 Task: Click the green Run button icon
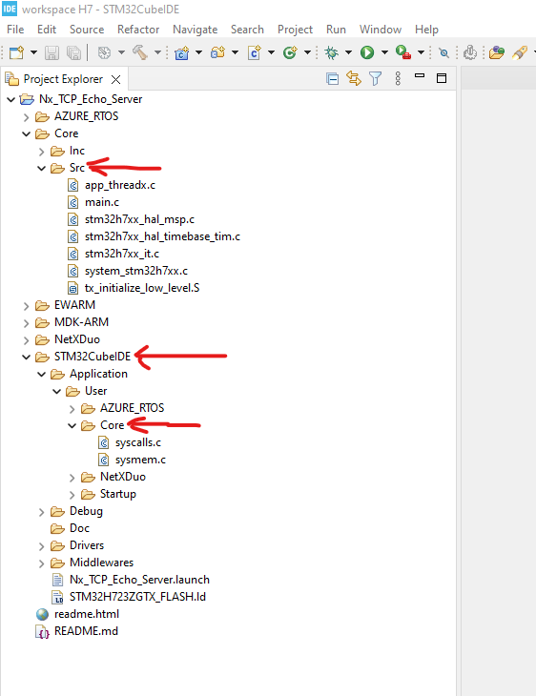(x=367, y=52)
